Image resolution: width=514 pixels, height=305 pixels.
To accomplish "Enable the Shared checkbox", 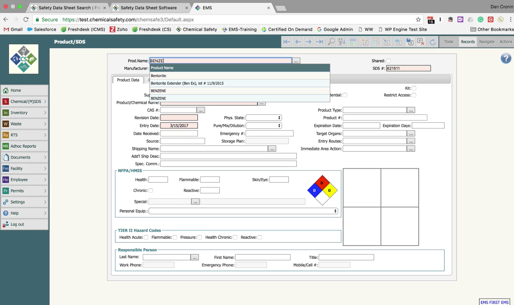I will point(388,61).
